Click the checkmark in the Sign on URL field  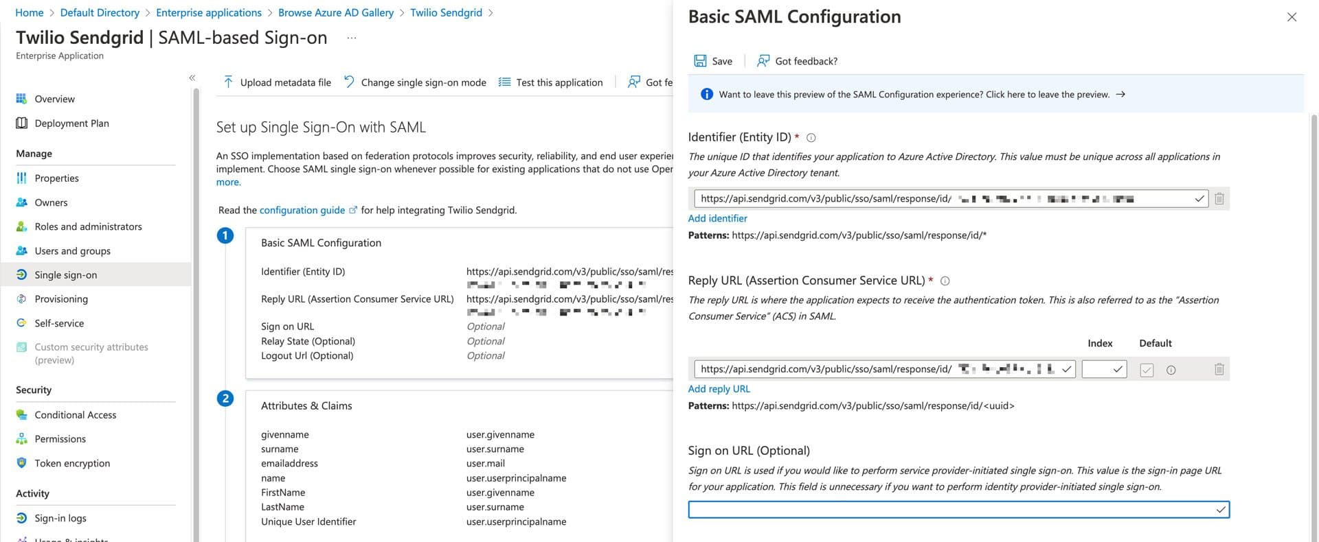click(1221, 509)
